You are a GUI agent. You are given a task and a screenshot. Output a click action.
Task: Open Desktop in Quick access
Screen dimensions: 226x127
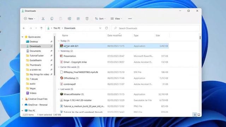[34, 42]
